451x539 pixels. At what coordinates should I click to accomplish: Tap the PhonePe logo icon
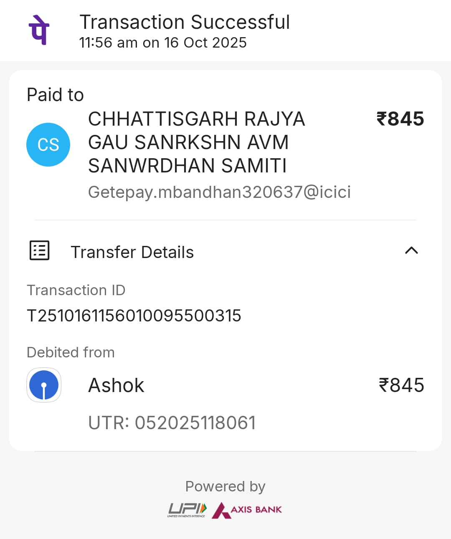click(x=39, y=30)
